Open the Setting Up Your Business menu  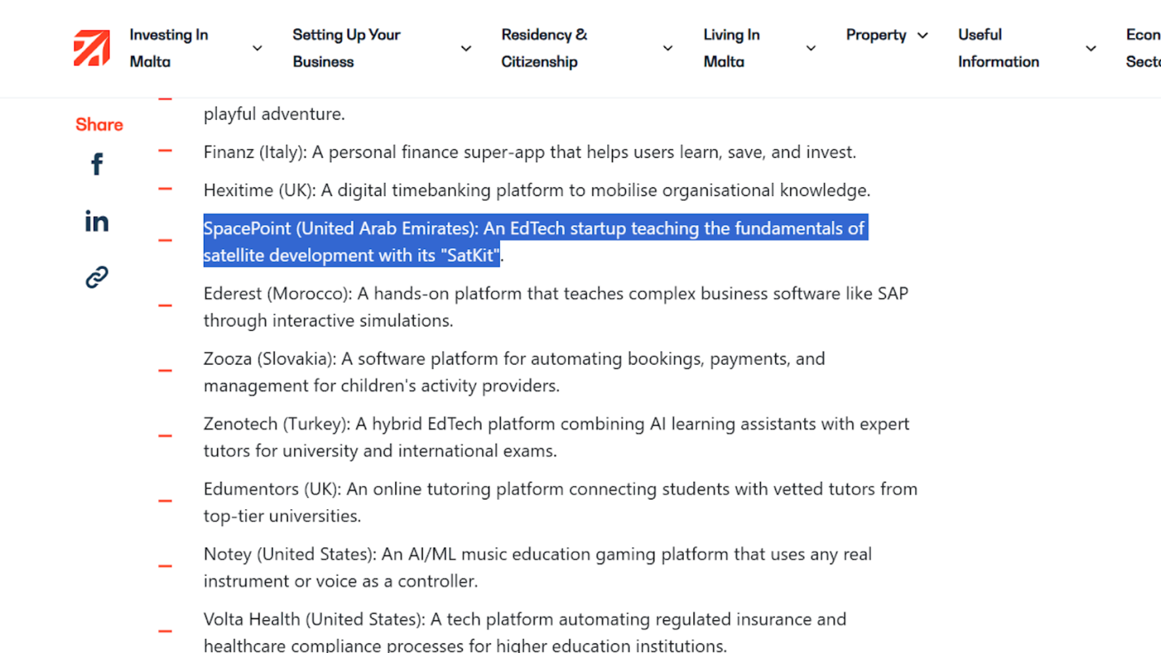(346, 48)
